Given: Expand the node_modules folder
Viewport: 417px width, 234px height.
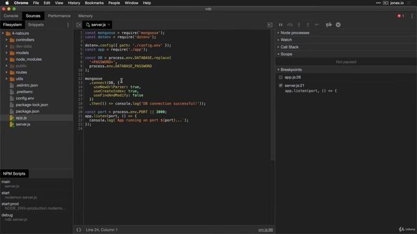Looking at the screenshot, I should pyautogui.click(x=7, y=59).
